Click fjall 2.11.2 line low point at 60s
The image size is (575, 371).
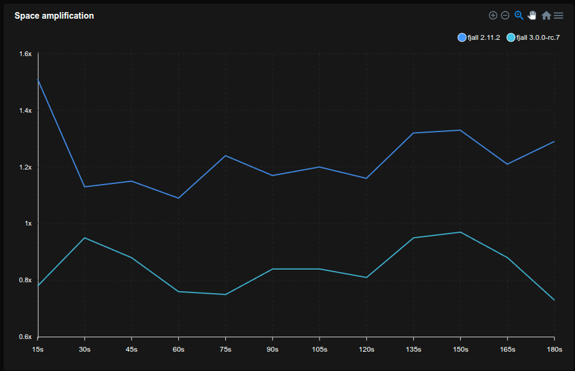[x=179, y=198]
